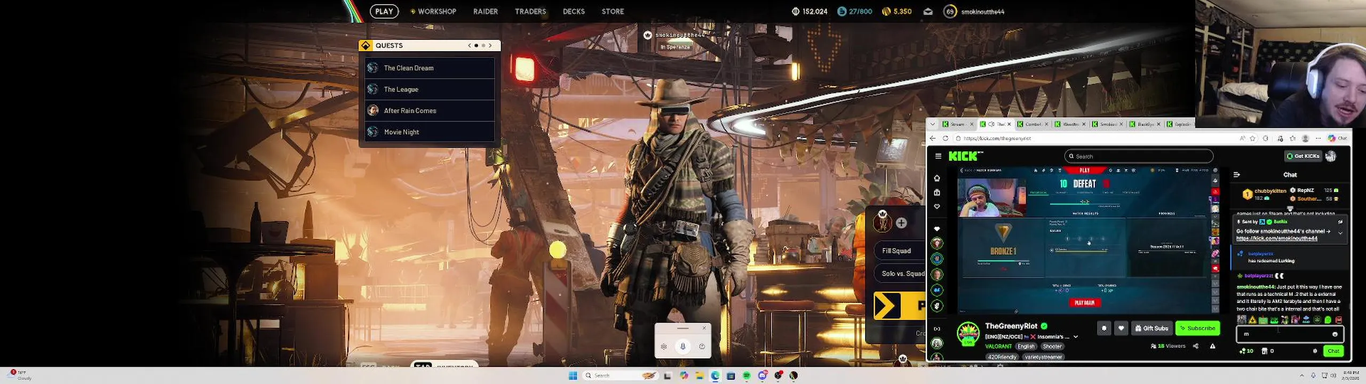Open the browser tab list dropdown
This screenshot has height=384, width=1366.
tap(933, 124)
